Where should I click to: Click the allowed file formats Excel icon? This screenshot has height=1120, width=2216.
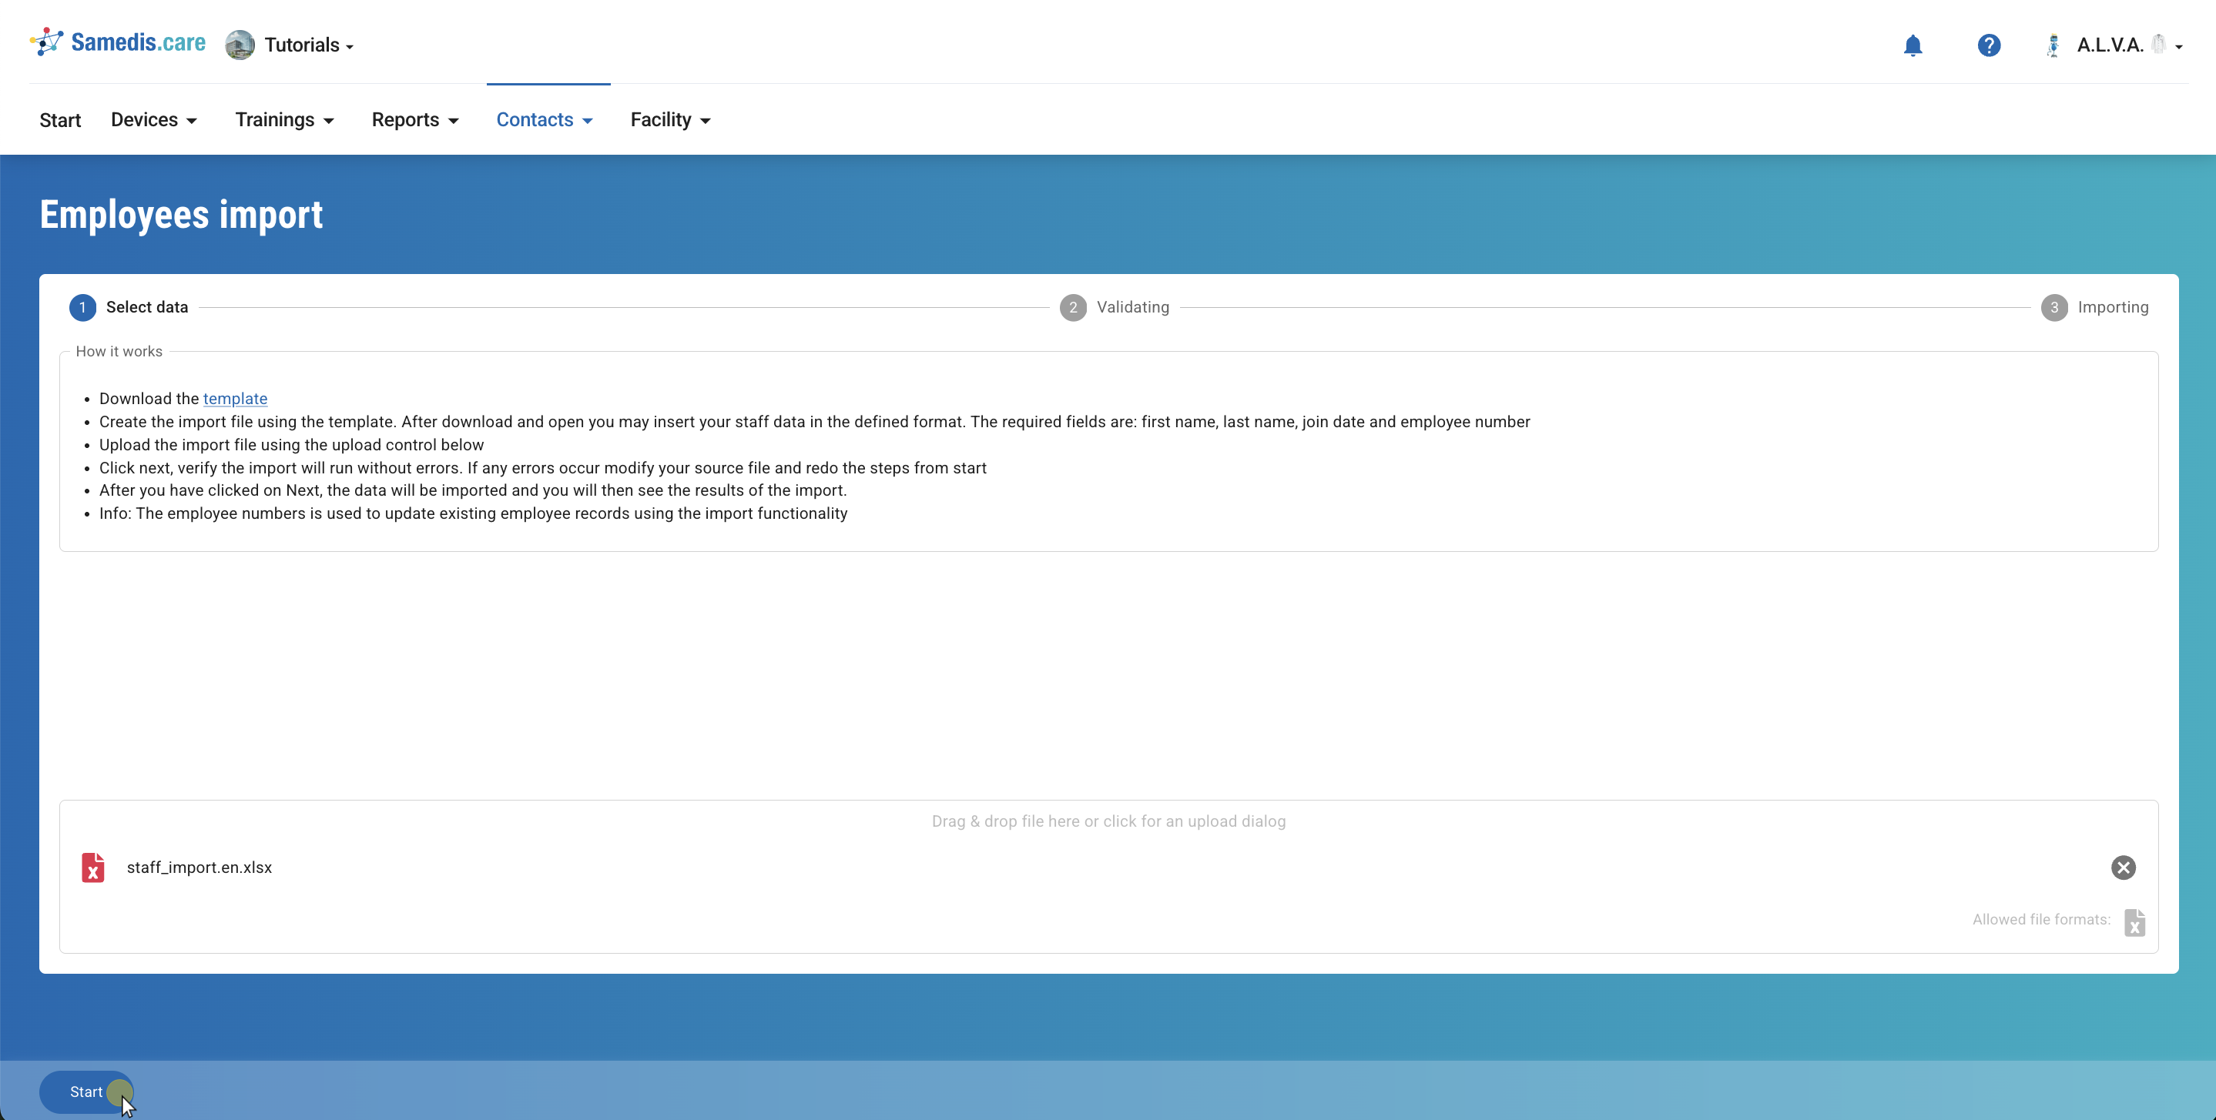[x=2134, y=922]
